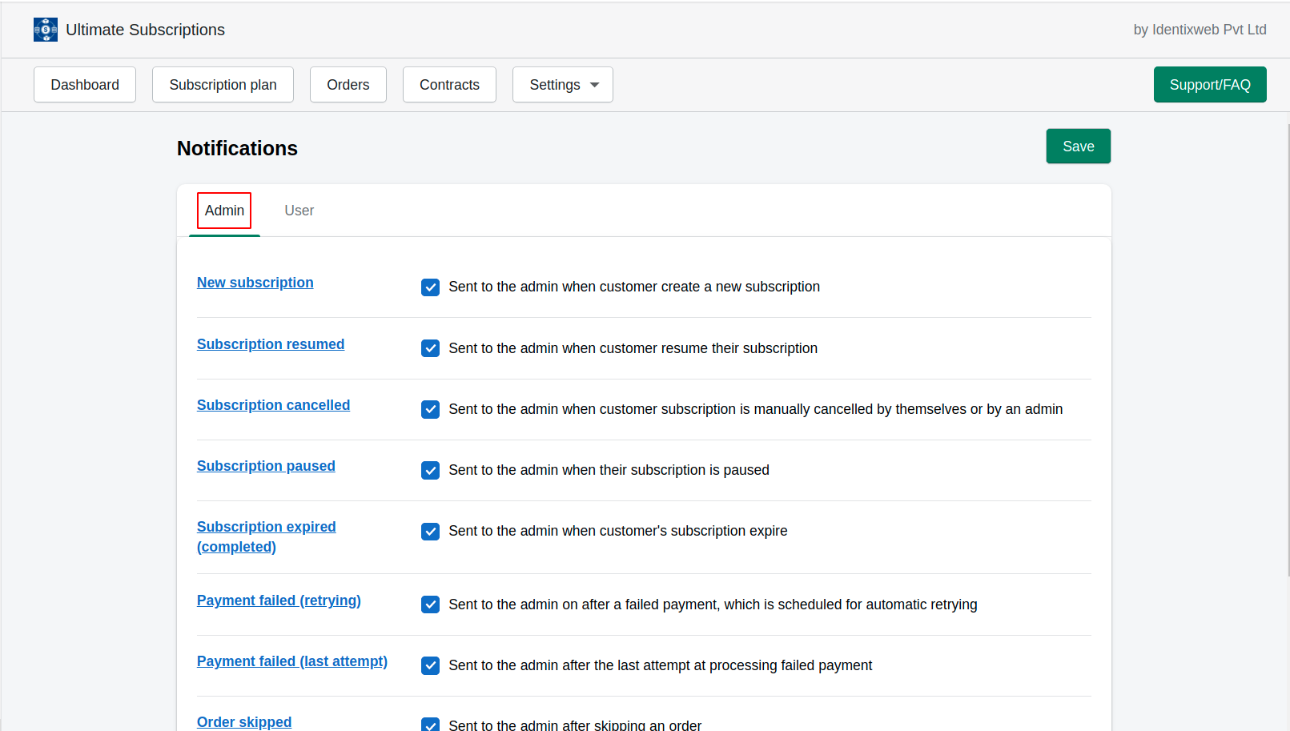The height and width of the screenshot is (731, 1290).
Task: Disable the New subscription admin notification
Action: 430,287
